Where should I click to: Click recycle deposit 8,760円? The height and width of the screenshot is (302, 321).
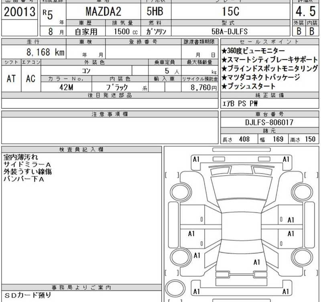pos(203,88)
